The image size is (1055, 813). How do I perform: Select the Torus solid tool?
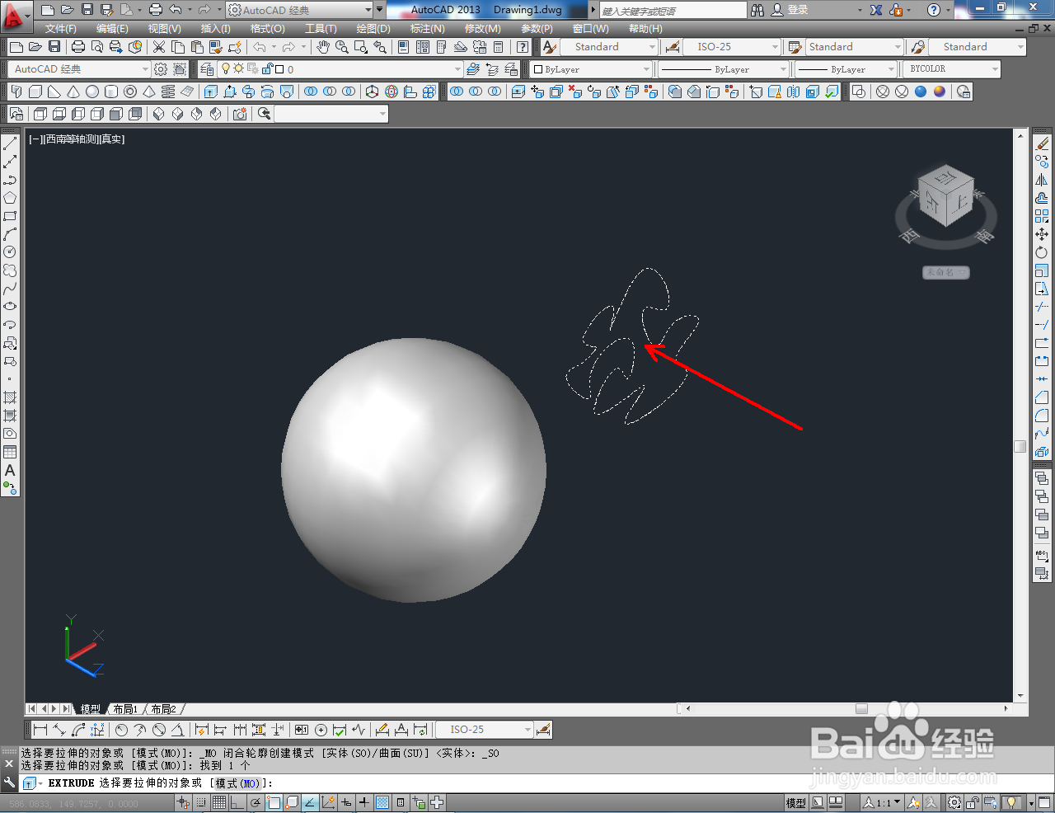(130, 92)
